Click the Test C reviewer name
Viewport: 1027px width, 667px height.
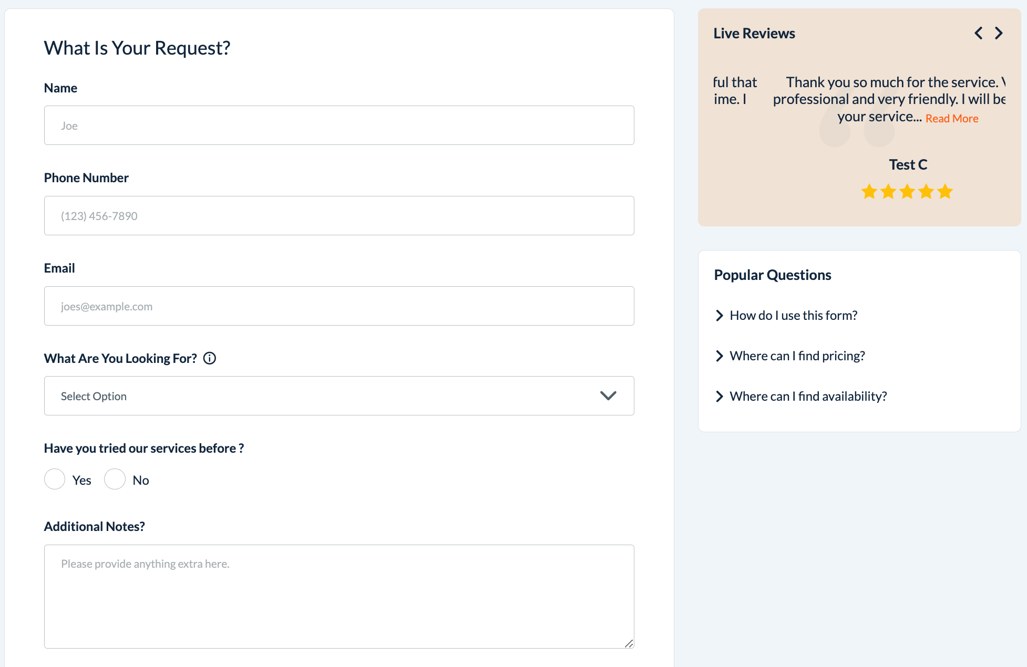point(908,165)
